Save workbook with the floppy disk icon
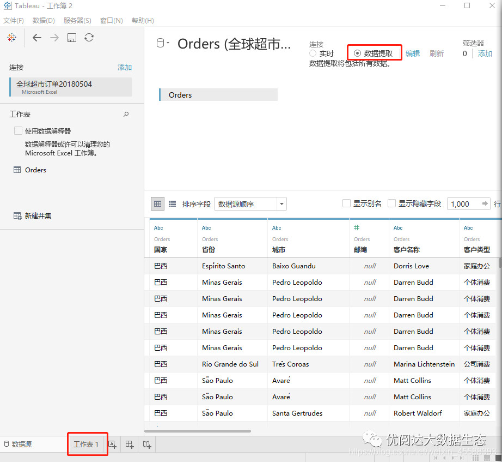Viewport: 502px width, 462px height. click(x=72, y=38)
